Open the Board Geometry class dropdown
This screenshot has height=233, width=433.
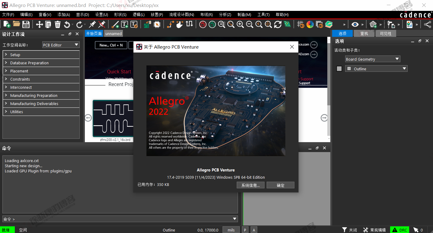coord(373,59)
